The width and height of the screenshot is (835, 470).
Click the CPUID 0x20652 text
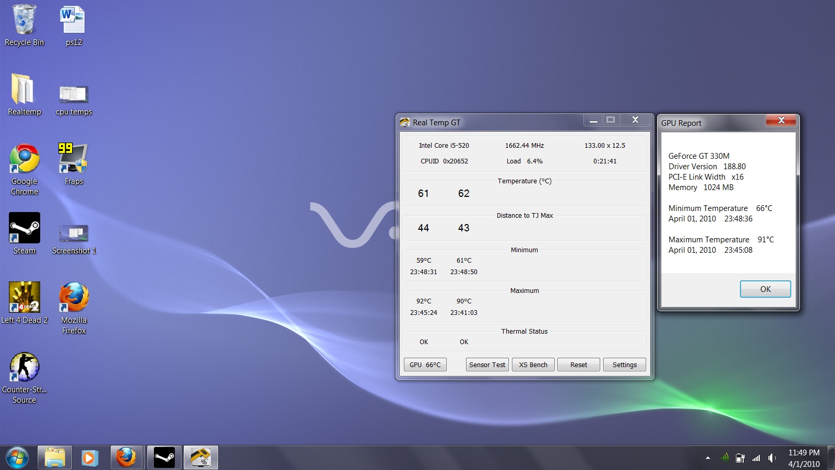tap(444, 161)
